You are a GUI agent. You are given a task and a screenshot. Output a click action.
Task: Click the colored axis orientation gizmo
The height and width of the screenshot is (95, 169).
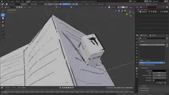tap(130, 14)
